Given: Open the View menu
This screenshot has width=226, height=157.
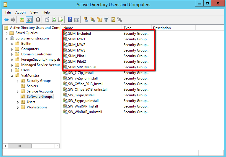Looking at the screenshot, I should 34,12.
